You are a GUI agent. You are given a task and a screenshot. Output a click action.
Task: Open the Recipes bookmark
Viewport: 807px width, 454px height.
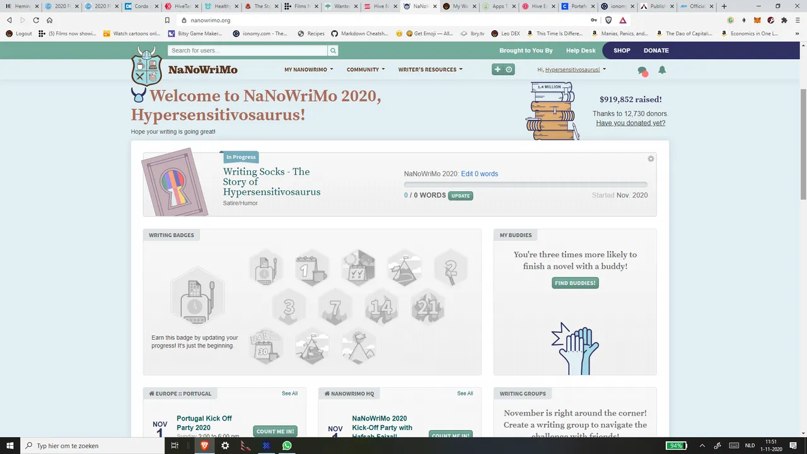pyautogui.click(x=311, y=33)
